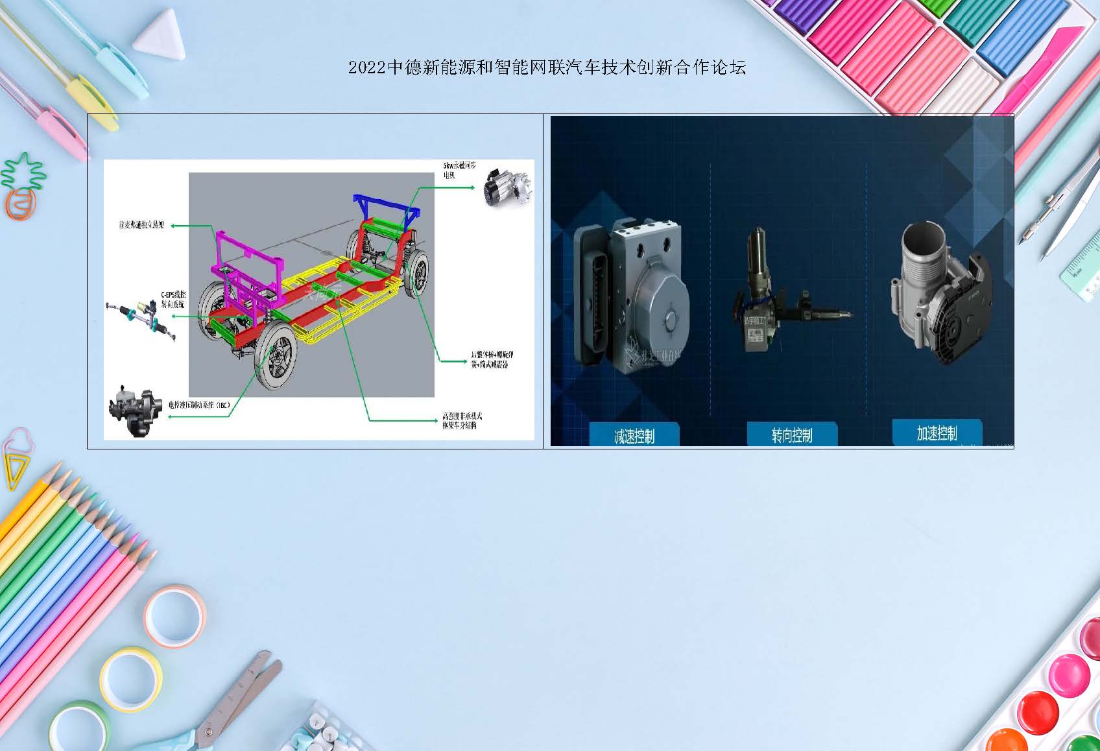Click the 后整体桥+螺旋弹簧 label text
The image size is (1100, 751).
click(x=492, y=359)
